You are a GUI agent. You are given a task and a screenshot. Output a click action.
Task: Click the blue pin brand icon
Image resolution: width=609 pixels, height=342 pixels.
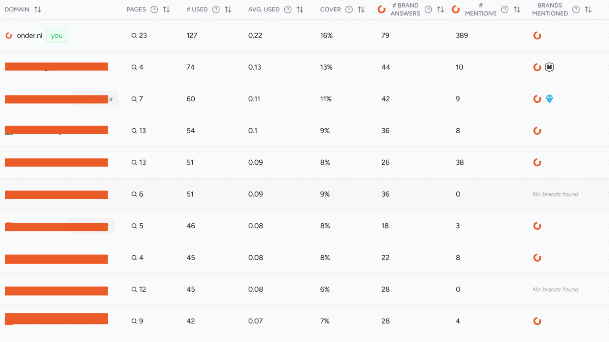549,99
